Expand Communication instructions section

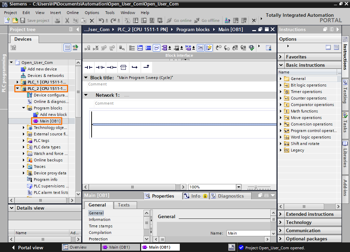[x=281, y=230]
